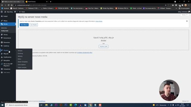Open Kokpit dashboard in sidebar

(x=5, y=16)
